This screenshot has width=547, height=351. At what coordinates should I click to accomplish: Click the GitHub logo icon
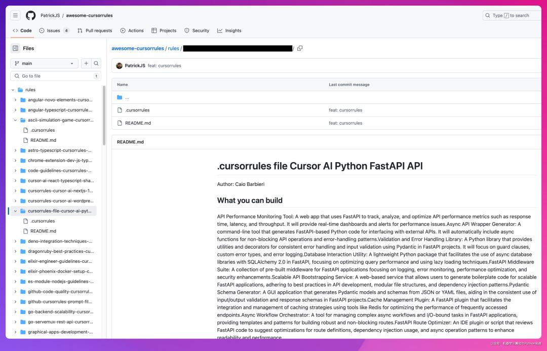click(x=31, y=16)
